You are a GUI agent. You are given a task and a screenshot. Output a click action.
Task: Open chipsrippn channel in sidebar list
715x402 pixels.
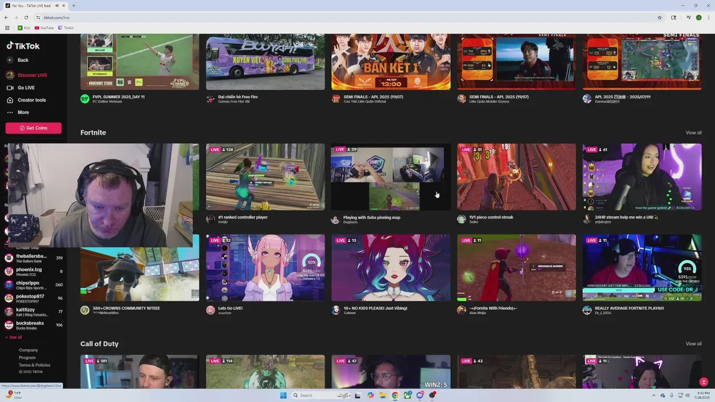34,285
